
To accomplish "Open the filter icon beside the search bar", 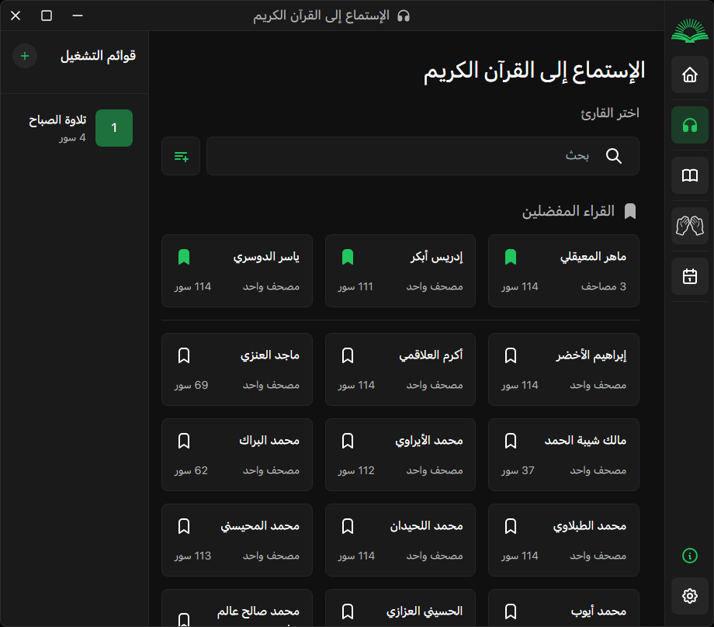I will pyautogui.click(x=180, y=156).
